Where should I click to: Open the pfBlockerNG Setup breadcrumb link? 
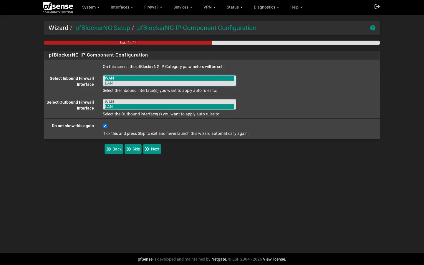click(103, 28)
